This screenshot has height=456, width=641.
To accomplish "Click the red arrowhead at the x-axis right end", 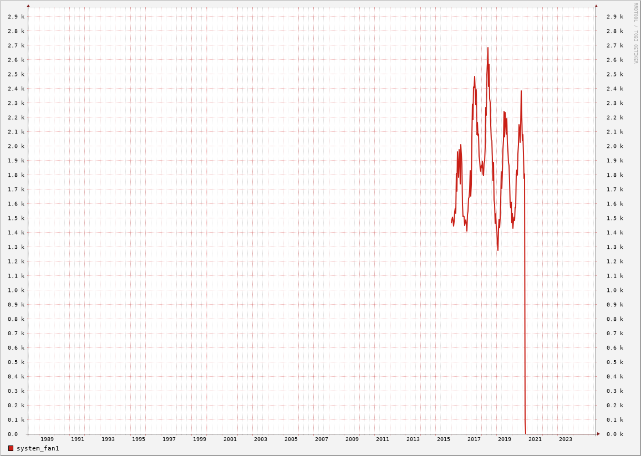I will (x=598, y=434).
